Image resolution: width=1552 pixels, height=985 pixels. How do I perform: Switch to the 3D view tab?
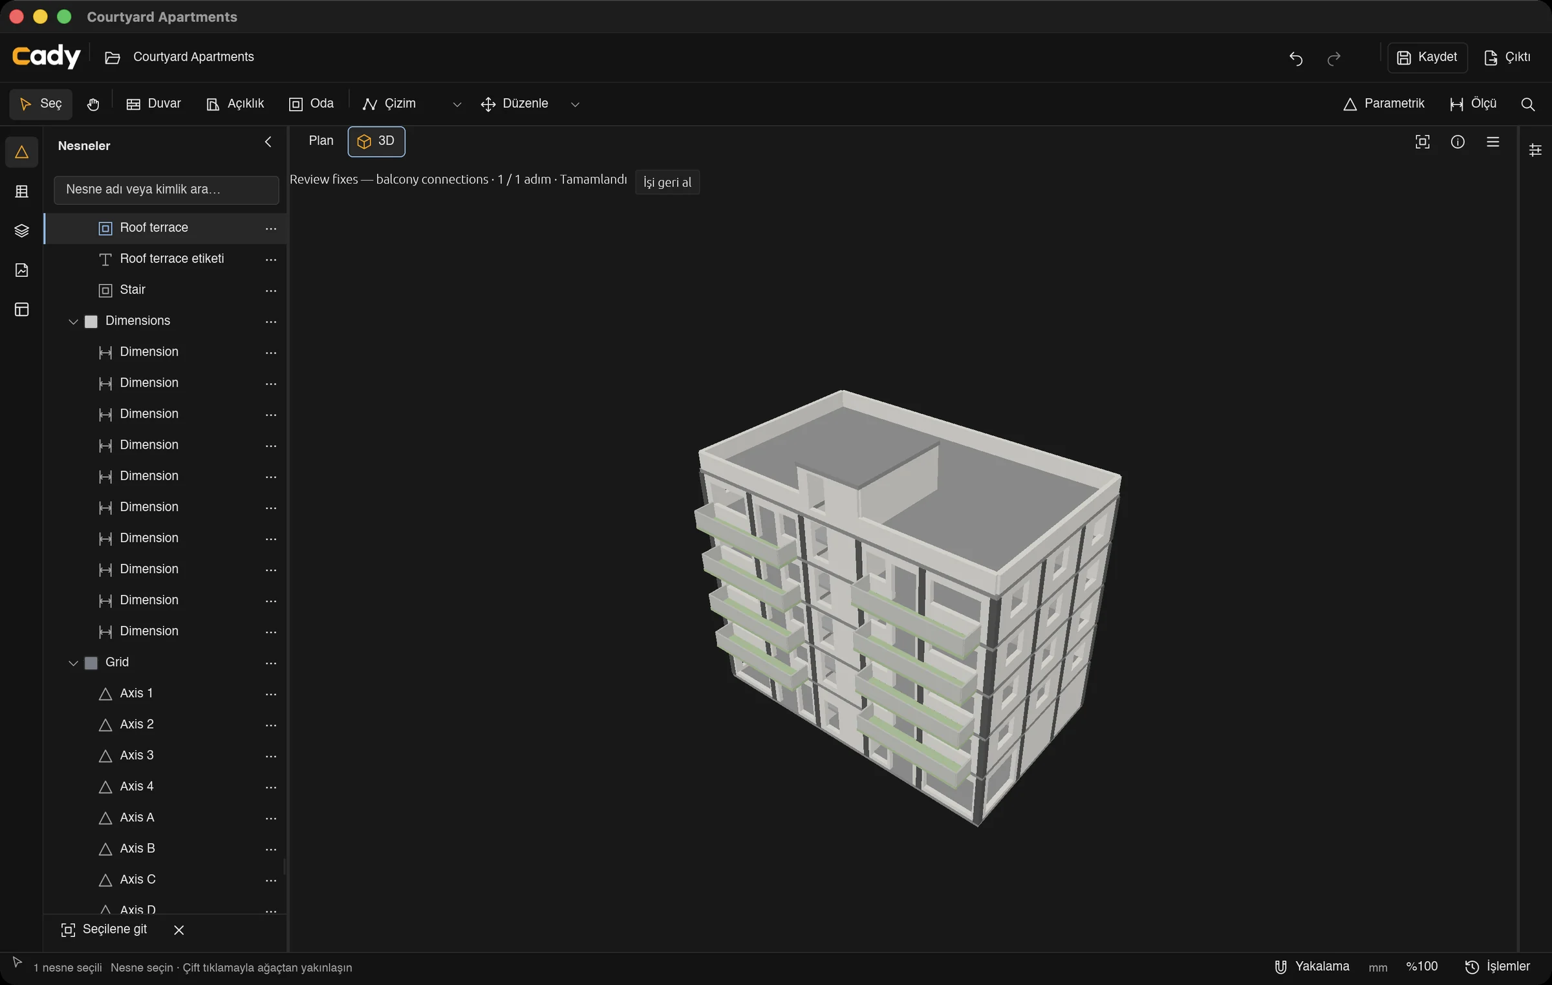(x=376, y=142)
